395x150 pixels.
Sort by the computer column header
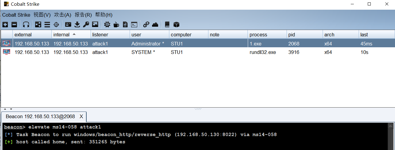tap(189, 35)
